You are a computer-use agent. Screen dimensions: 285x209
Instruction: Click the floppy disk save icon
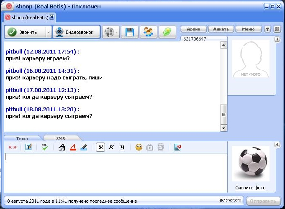130,32
